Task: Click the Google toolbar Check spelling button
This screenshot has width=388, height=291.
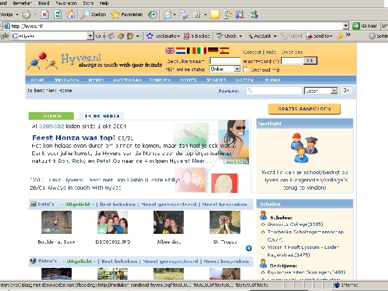Action: (x=227, y=36)
